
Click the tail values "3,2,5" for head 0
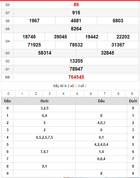(x=44, y=108)
